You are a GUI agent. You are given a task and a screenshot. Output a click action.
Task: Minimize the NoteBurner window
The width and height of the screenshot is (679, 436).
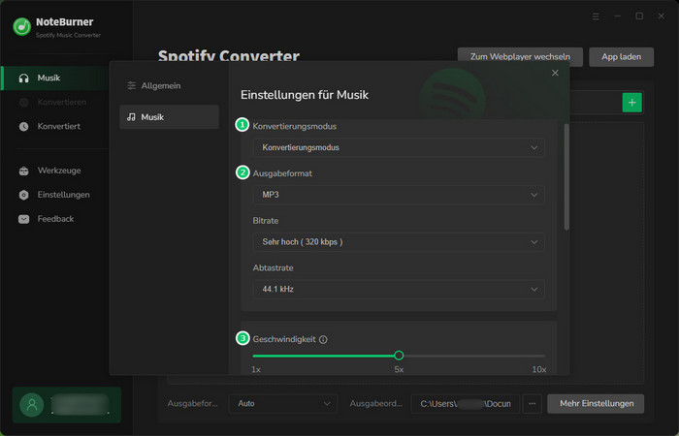[618, 16]
